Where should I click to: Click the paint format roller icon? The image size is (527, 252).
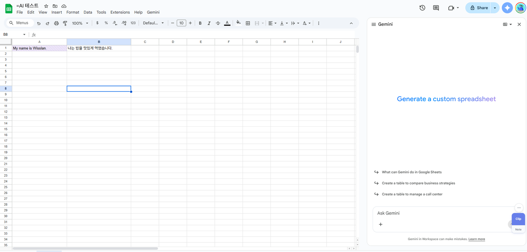point(65,23)
